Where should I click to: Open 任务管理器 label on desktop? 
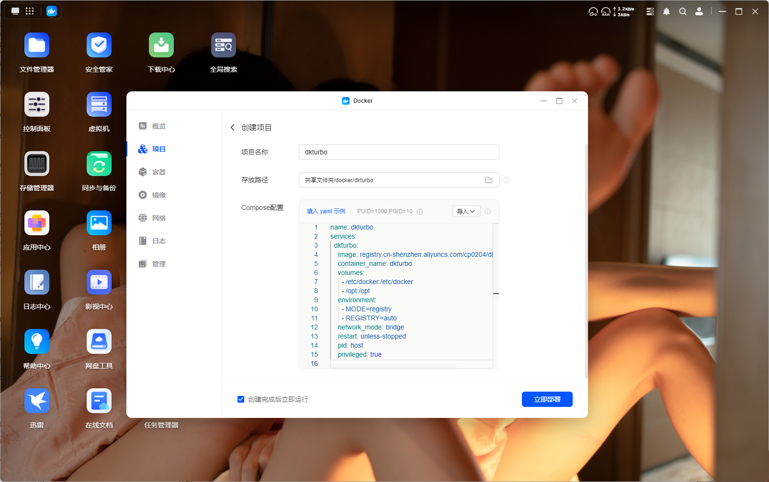coord(161,425)
